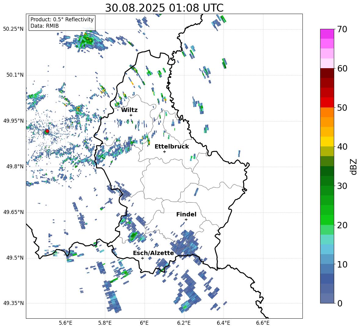Image resolution: width=361 pixels, height=329 pixels.
Task: Click the 30 tick label on colorbar
Action: click(342, 186)
